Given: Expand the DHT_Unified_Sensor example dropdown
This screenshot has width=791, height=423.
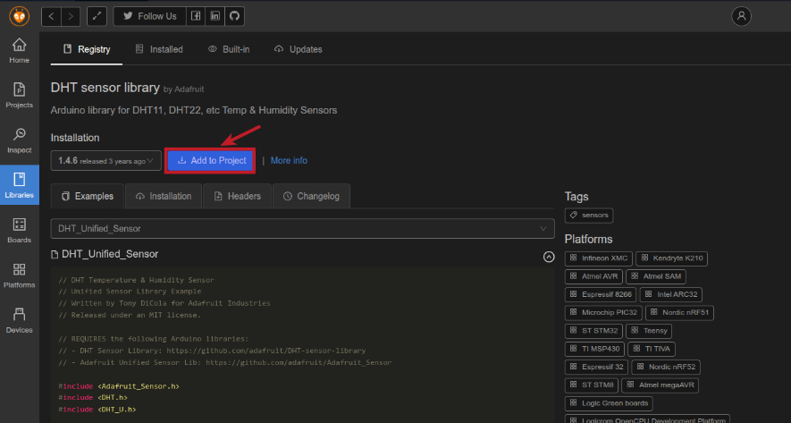Looking at the screenshot, I should 303,229.
